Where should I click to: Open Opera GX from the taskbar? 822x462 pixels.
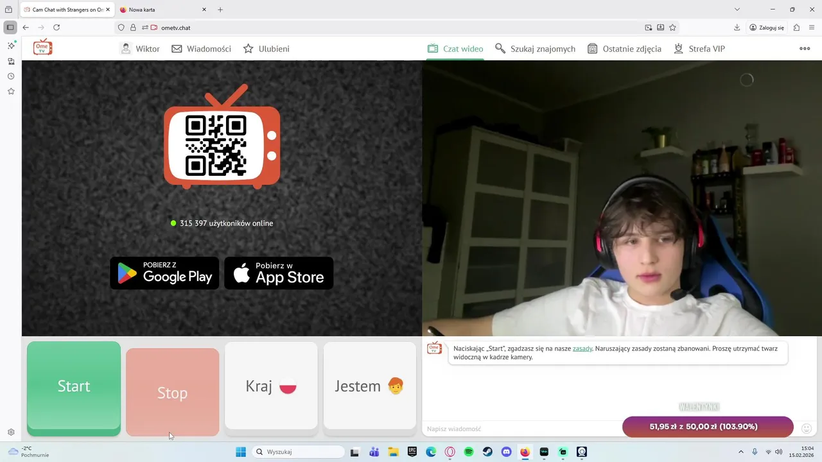450,452
